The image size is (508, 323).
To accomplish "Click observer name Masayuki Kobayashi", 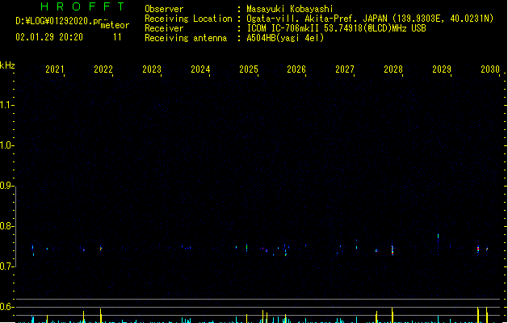I will point(290,9).
